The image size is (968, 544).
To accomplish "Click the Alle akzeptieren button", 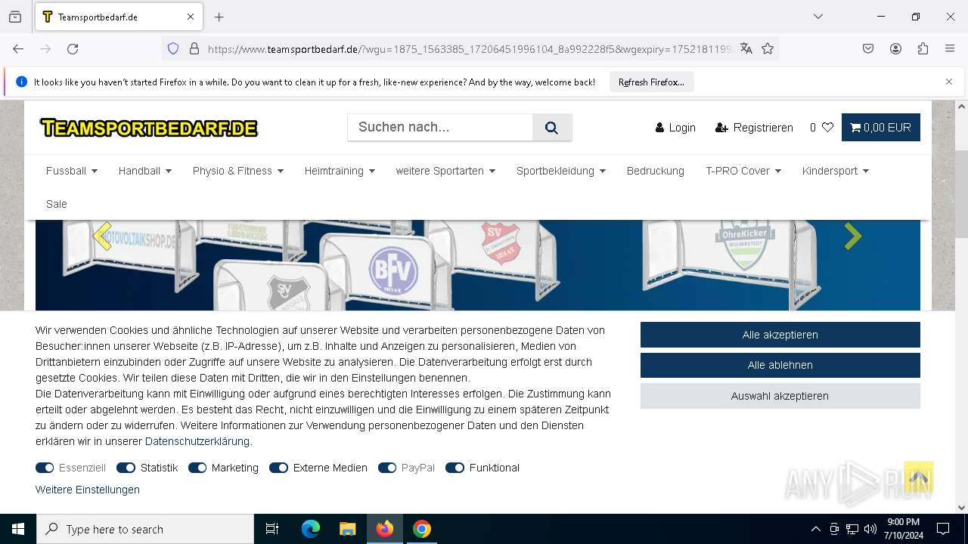I will (x=780, y=335).
